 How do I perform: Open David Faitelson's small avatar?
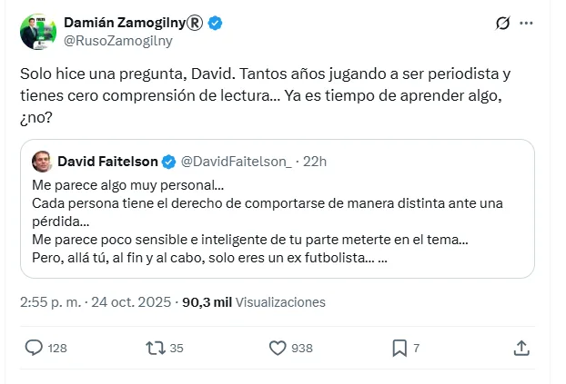coord(42,162)
